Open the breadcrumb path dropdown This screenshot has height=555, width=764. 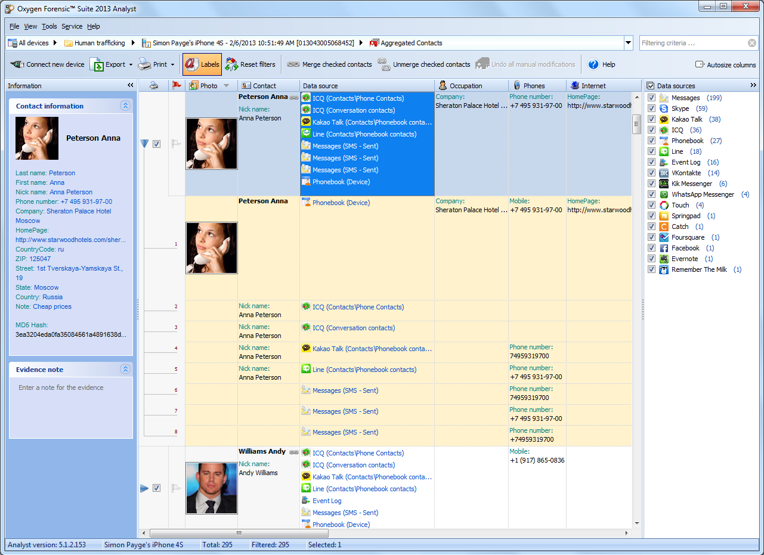628,43
